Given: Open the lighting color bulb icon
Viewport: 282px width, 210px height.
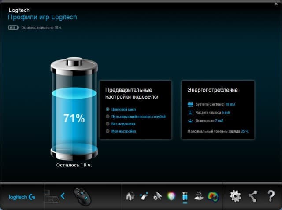Looking at the screenshot, I should tap(171, 196).
